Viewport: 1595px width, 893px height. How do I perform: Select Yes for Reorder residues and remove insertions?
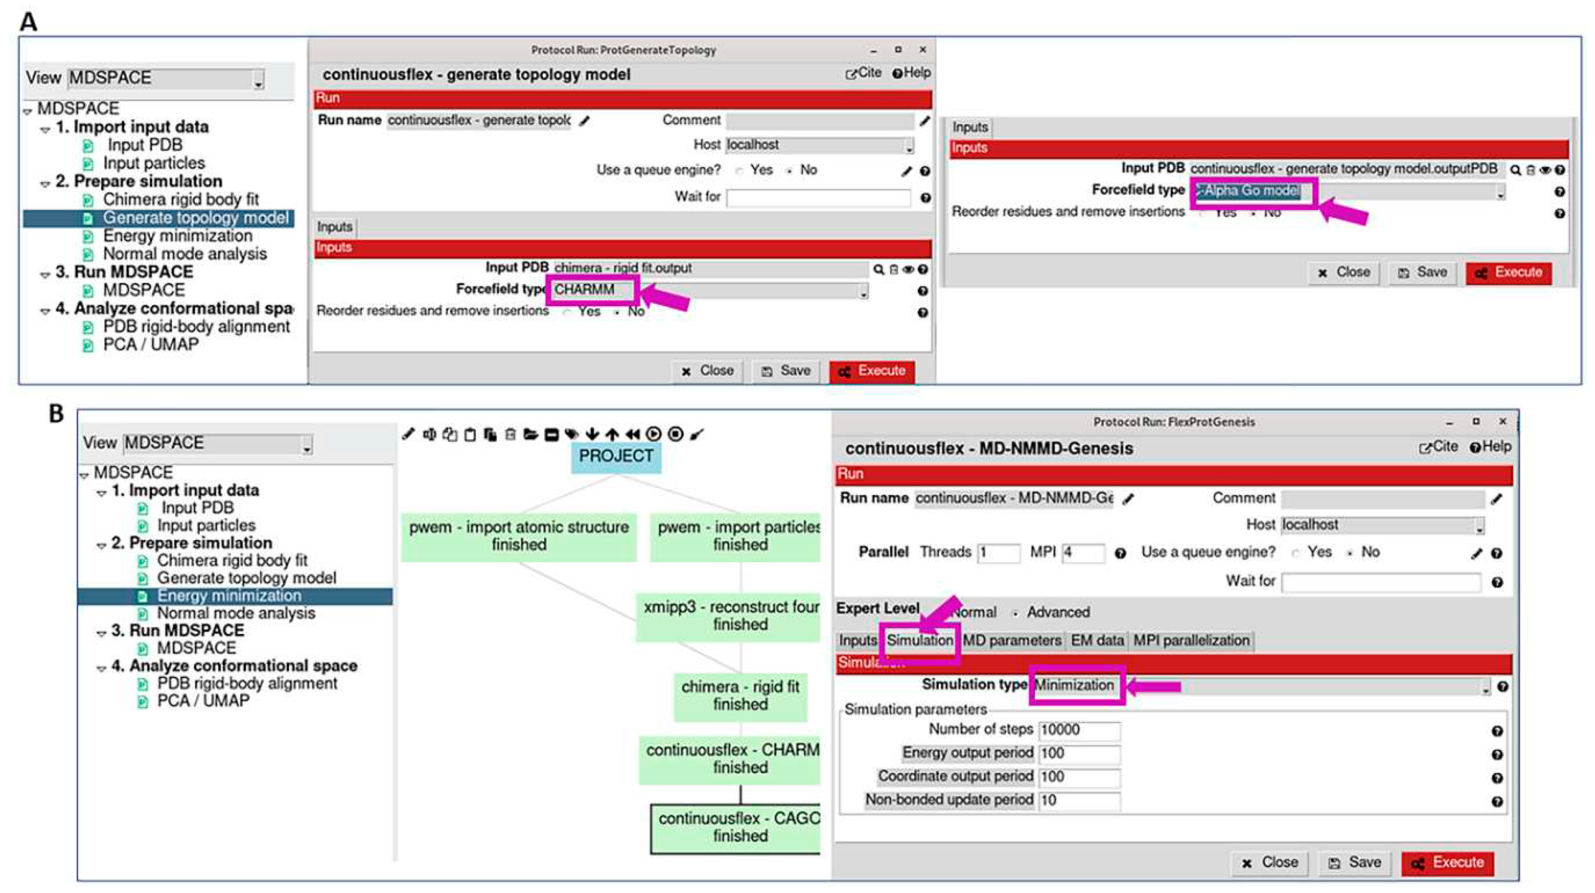(x=567, y=312)
